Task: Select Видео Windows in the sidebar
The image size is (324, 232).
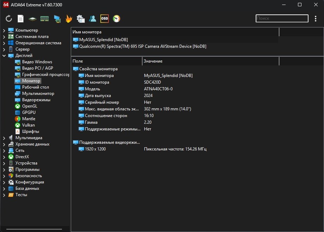Action: (37, 62)
